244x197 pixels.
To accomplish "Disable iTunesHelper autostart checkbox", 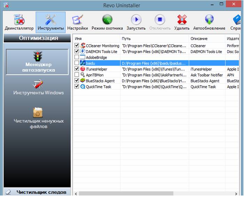I will [x=77, y=69].
